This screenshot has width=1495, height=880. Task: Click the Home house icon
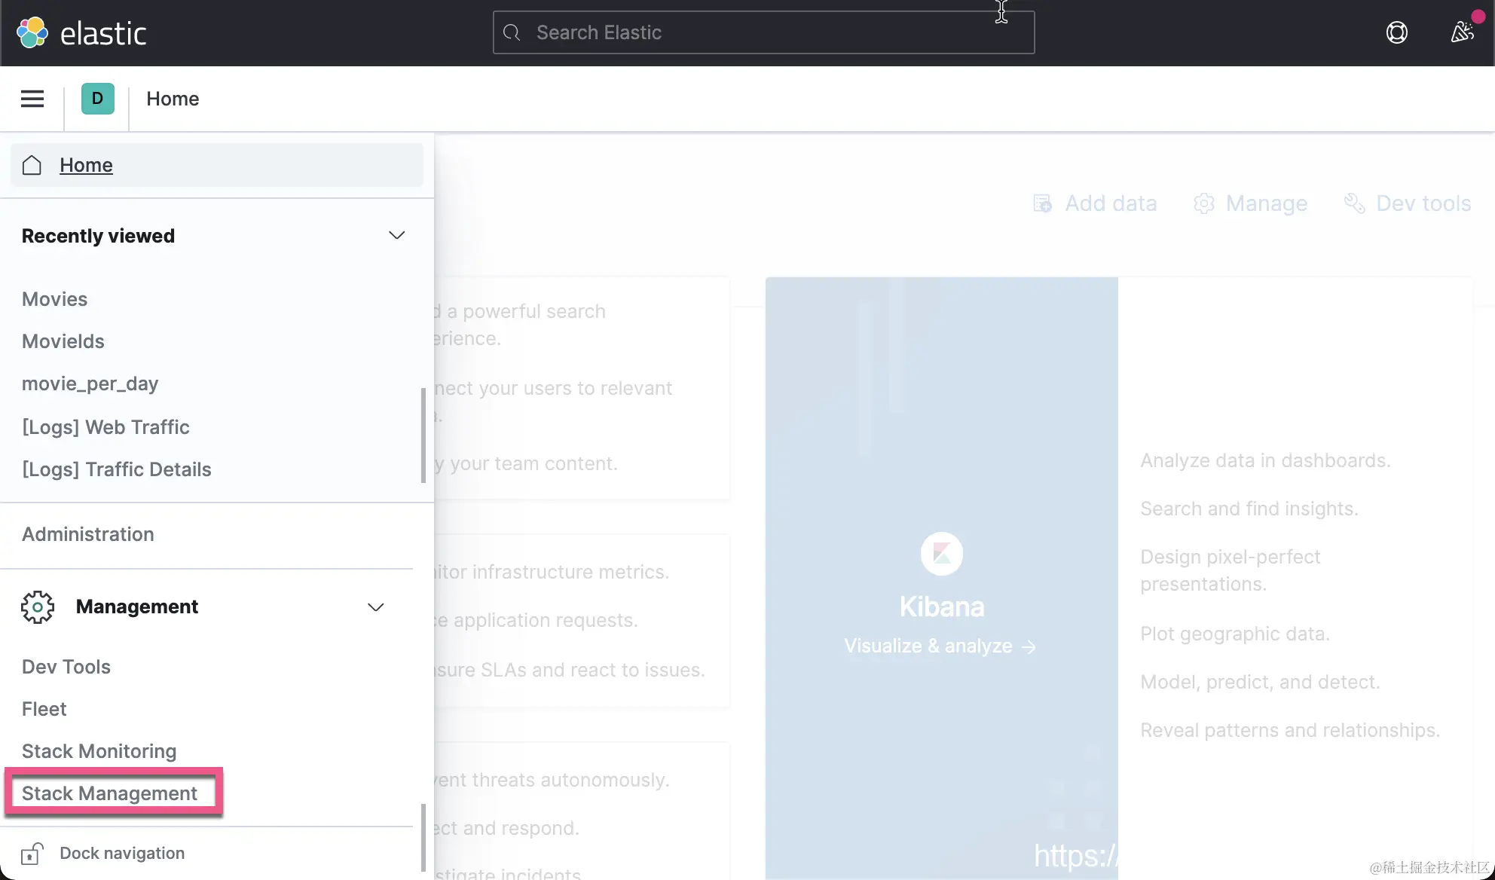coord(32,165)
